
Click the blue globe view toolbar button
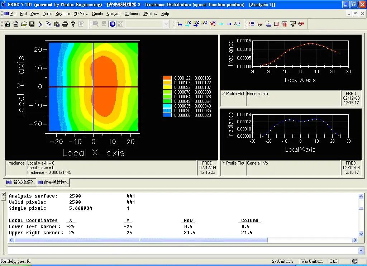[x=112, y=24]
